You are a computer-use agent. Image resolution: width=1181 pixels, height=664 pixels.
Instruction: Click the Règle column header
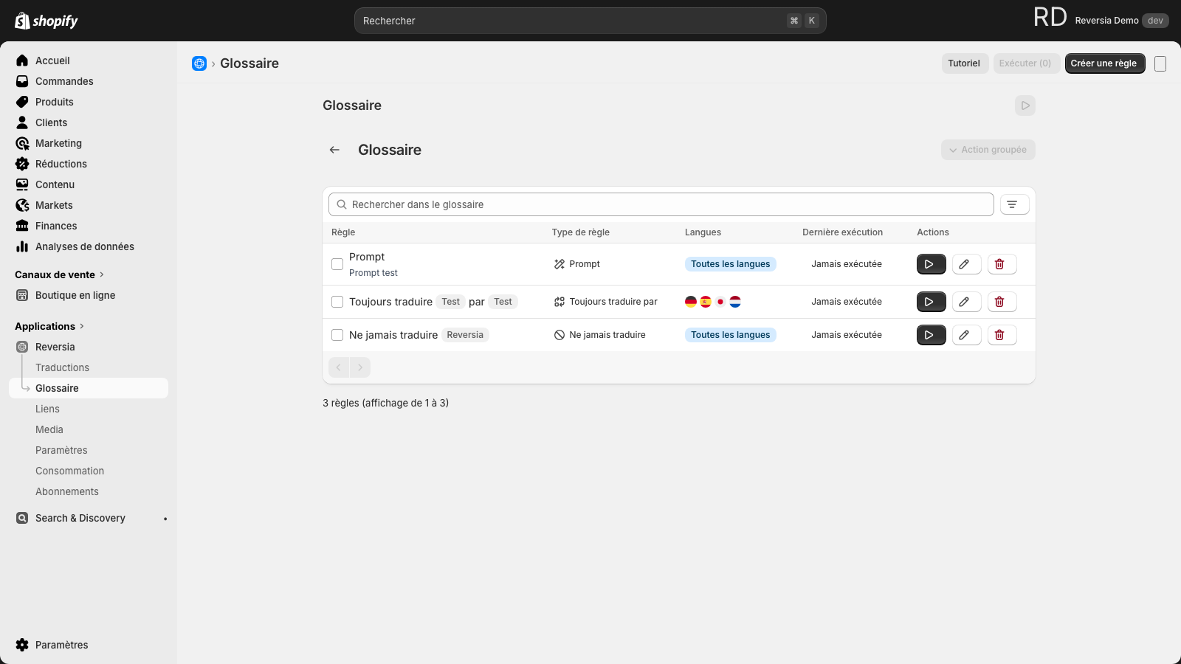343,232
